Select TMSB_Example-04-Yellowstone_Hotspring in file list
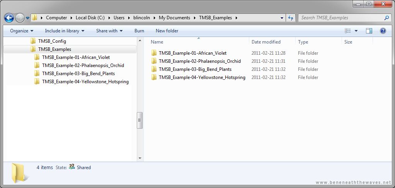This screenshot has height=188, width=395. coord(202,77)
